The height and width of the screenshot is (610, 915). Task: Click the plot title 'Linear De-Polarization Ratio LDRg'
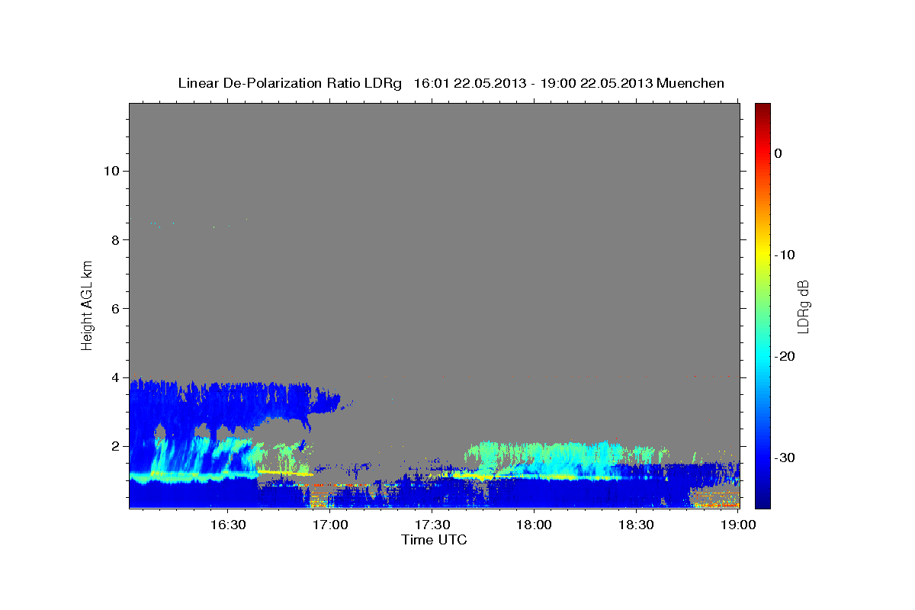tap(290, 83)
